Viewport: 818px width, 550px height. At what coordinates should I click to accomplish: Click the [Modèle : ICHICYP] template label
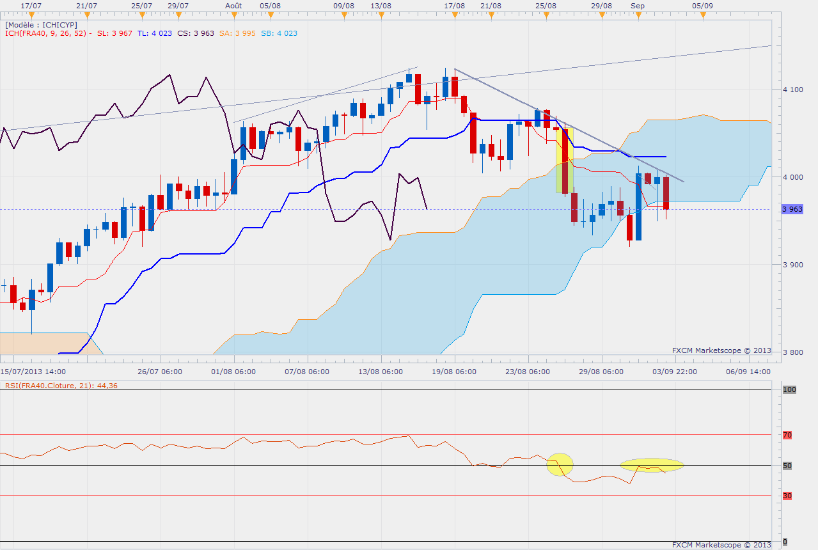pos(42,24)
